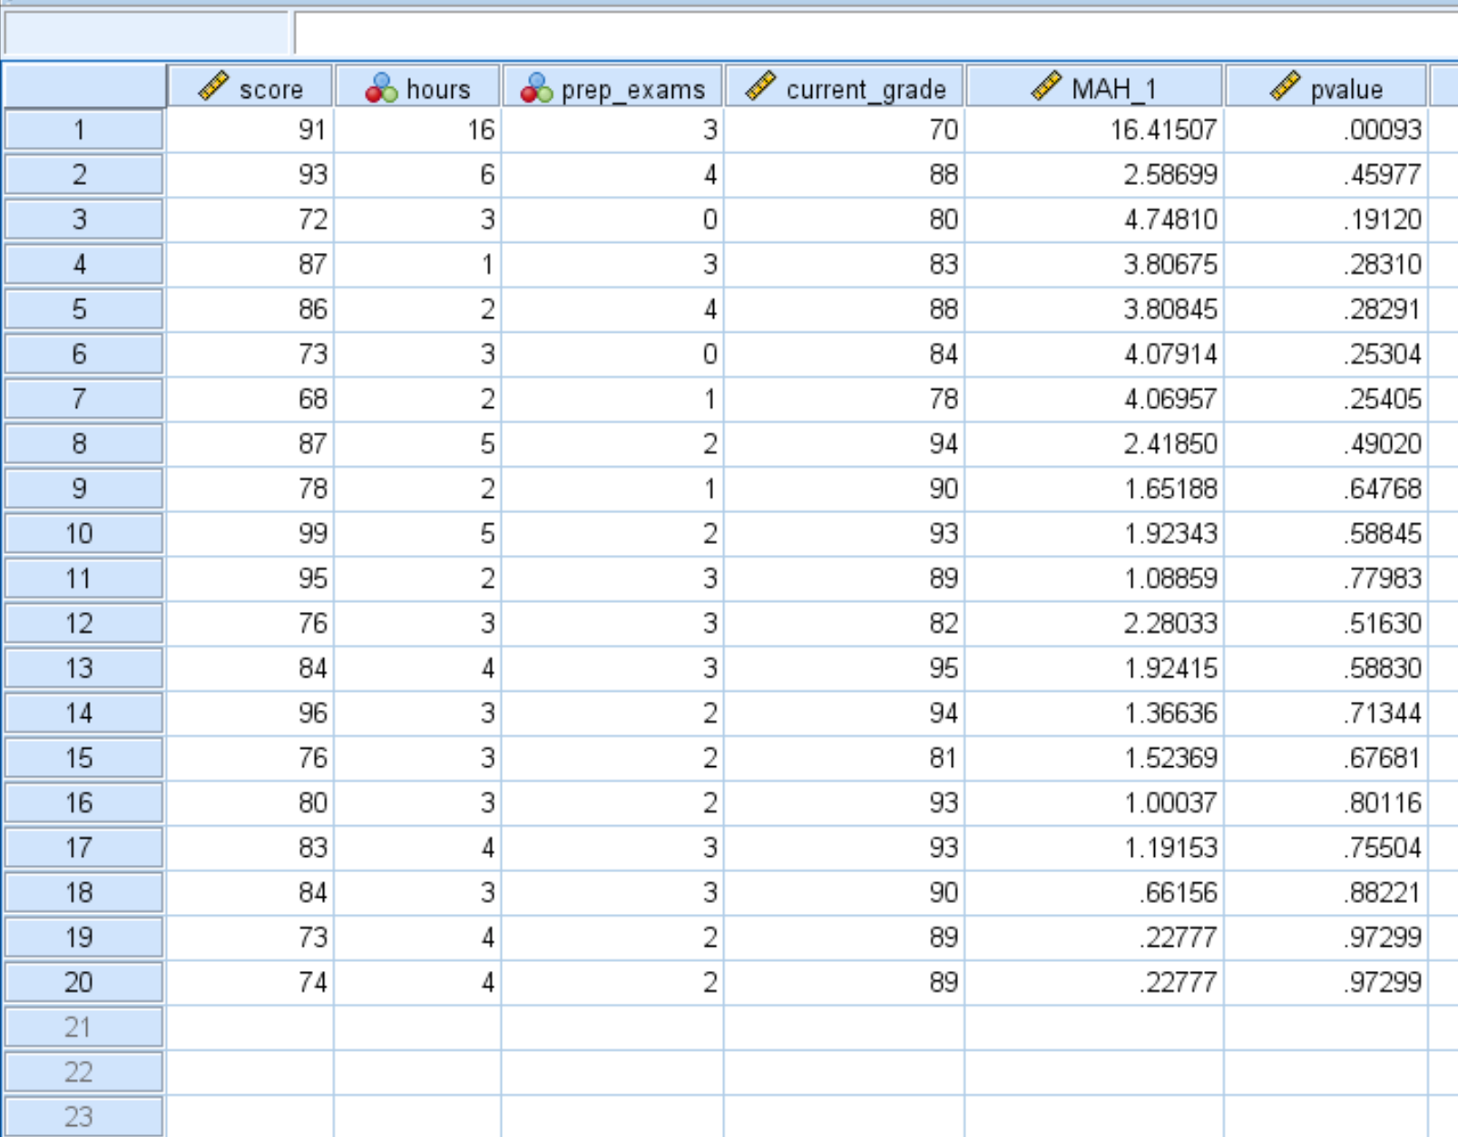Select row header 1
The width and height of the screenshot is (1458, 1137).
point(83,130)
